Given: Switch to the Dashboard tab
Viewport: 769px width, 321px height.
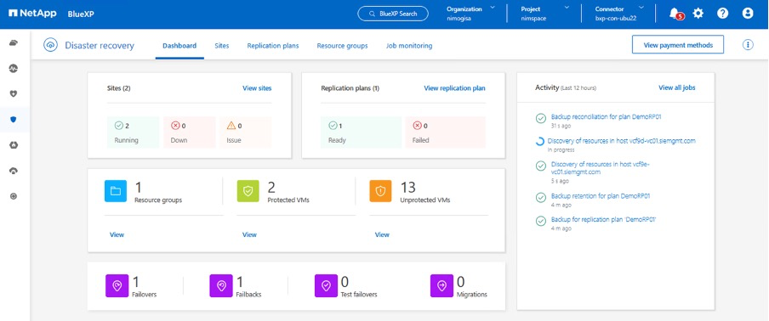Looking at the screenshot, I should (179, 46).
